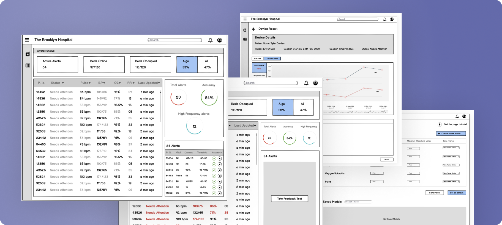The height and width of the screenshot is (225, 502).
Task: Open hamburger menu in main dashboard window
Action: (27, 40)
